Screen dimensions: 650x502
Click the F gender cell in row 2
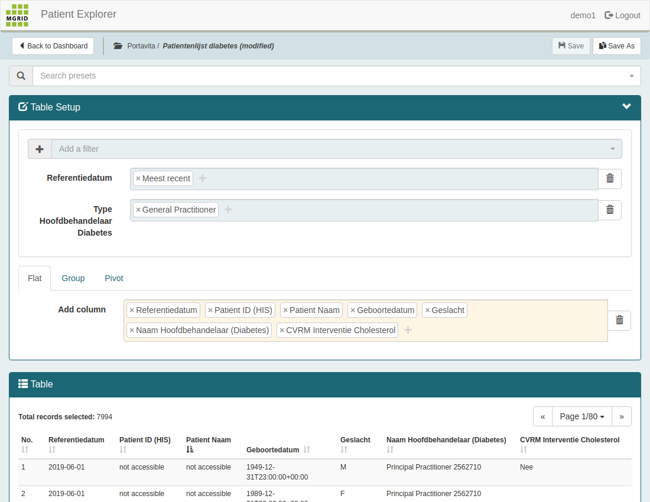pyautogui.click(x=342, y=494)
